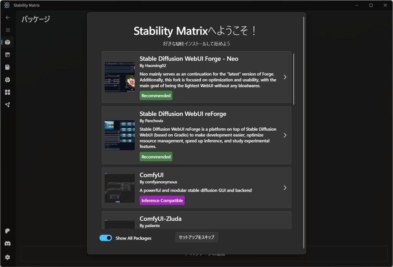
Task: Click the ComfyUI preview thumbnail
Action: coord(120,188)
